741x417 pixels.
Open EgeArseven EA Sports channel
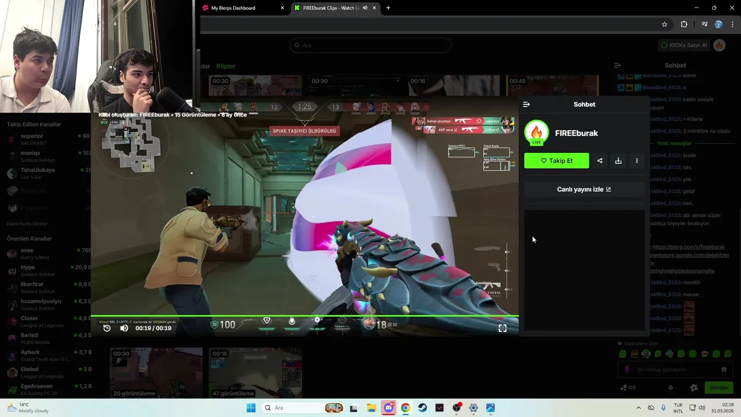coord(46,389)
